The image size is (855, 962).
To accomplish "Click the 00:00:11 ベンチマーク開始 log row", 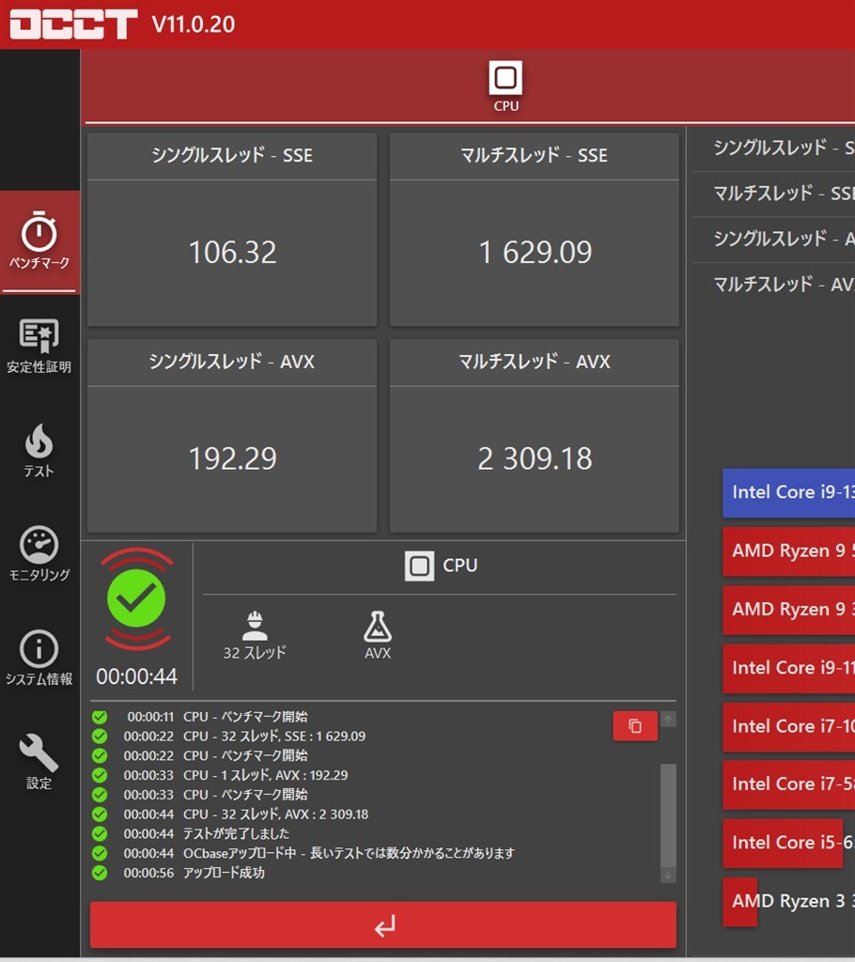I will (x=217, y=717).
